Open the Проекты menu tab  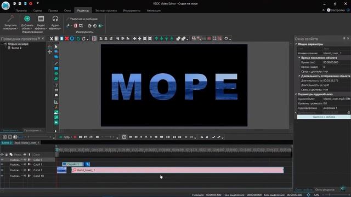tap(21, 10)
